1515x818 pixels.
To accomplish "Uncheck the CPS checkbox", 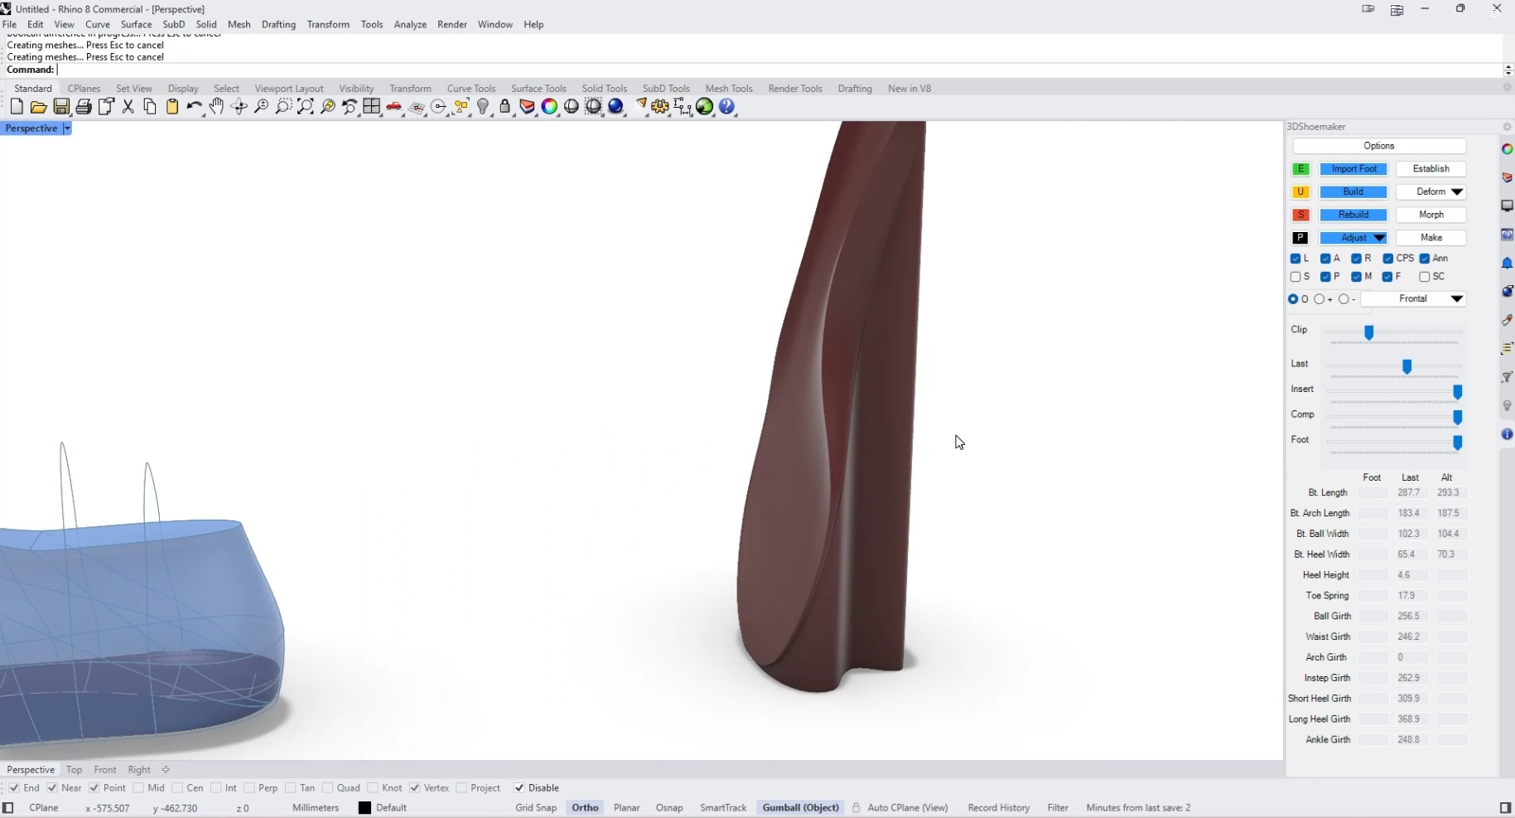I will [x=1388, y=259].
